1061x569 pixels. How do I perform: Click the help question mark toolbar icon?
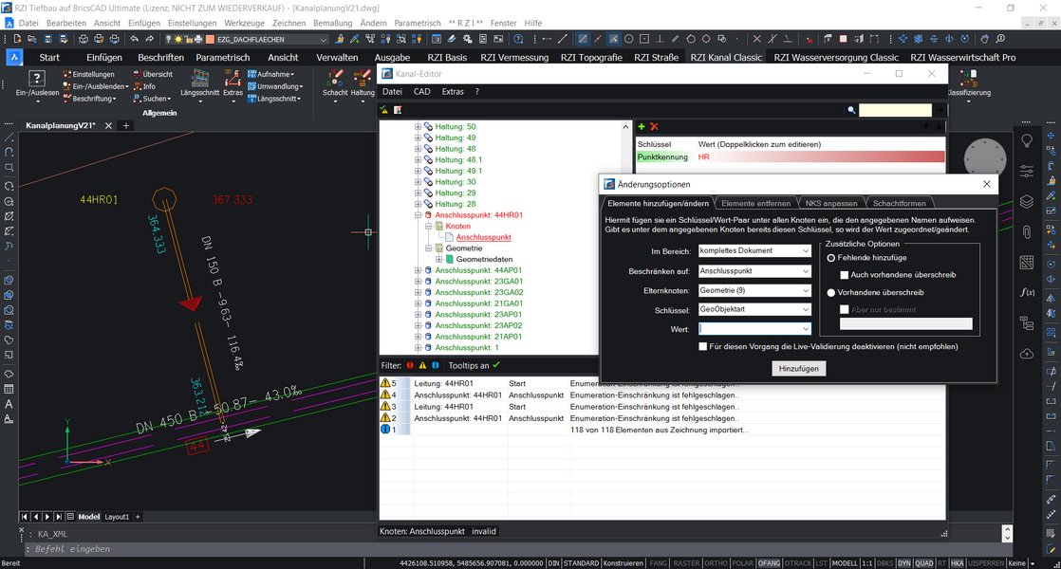518,39
